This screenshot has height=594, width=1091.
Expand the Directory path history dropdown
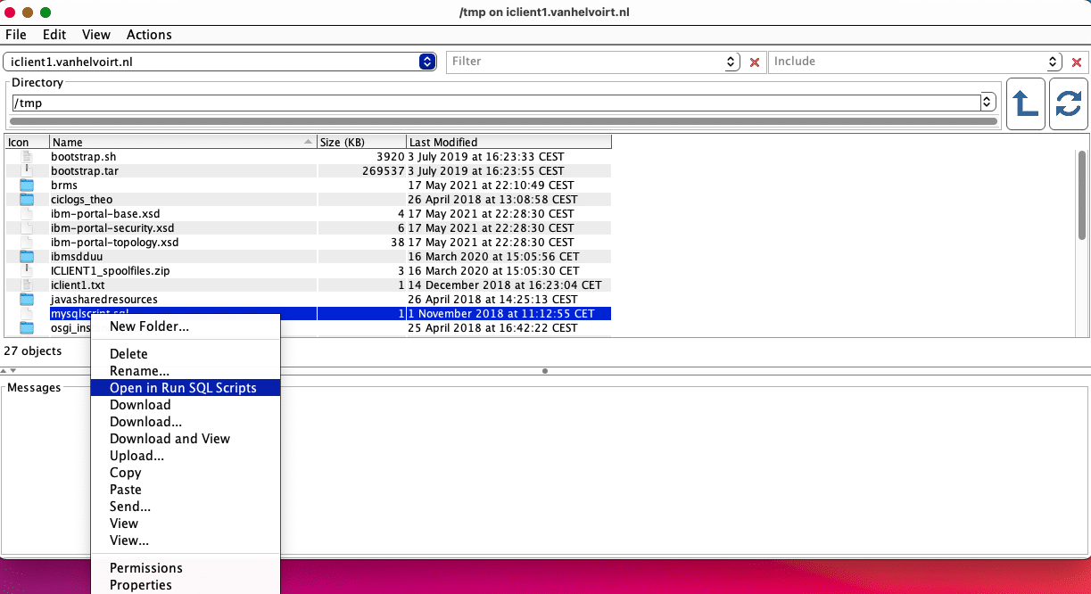(988, 103)
